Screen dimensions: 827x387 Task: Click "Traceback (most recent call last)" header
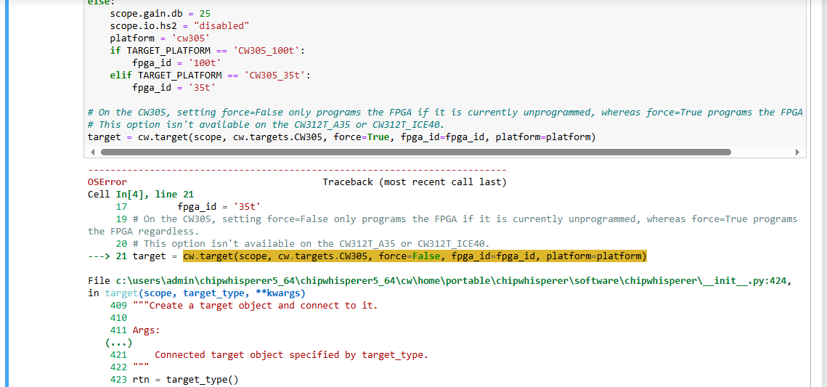click(x=415, y=182)
